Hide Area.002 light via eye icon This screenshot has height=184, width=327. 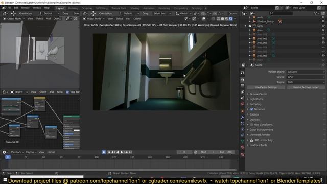point(323,39)
